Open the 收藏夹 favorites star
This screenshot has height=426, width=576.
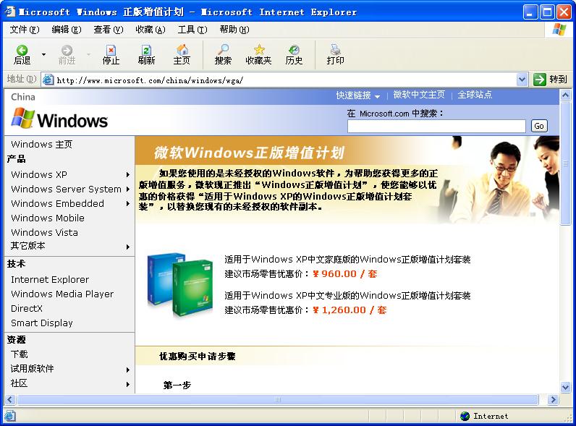pyautogui.click(x=258, y=50)
